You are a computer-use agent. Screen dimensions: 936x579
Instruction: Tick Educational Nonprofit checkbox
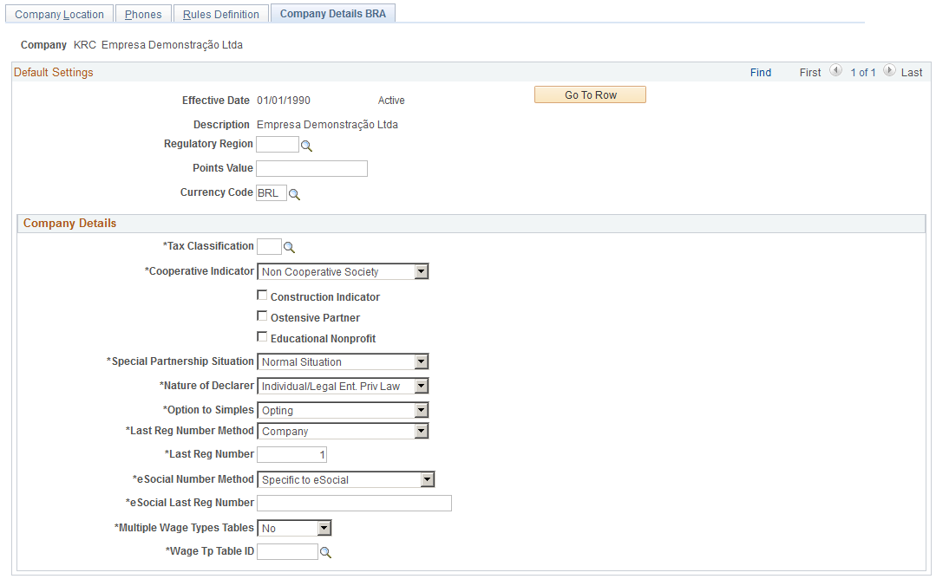262,337
